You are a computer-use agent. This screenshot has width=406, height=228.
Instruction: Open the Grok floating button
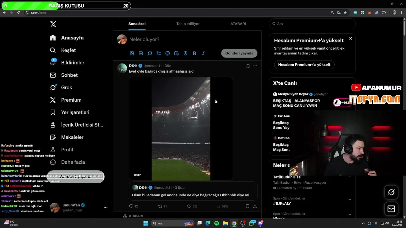[x=391, y=192]
